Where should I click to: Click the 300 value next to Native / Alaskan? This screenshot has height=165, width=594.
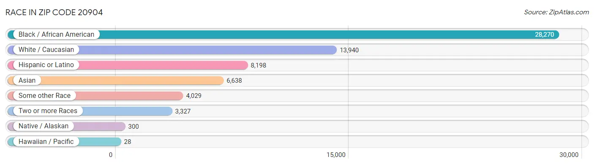[134, 126]
